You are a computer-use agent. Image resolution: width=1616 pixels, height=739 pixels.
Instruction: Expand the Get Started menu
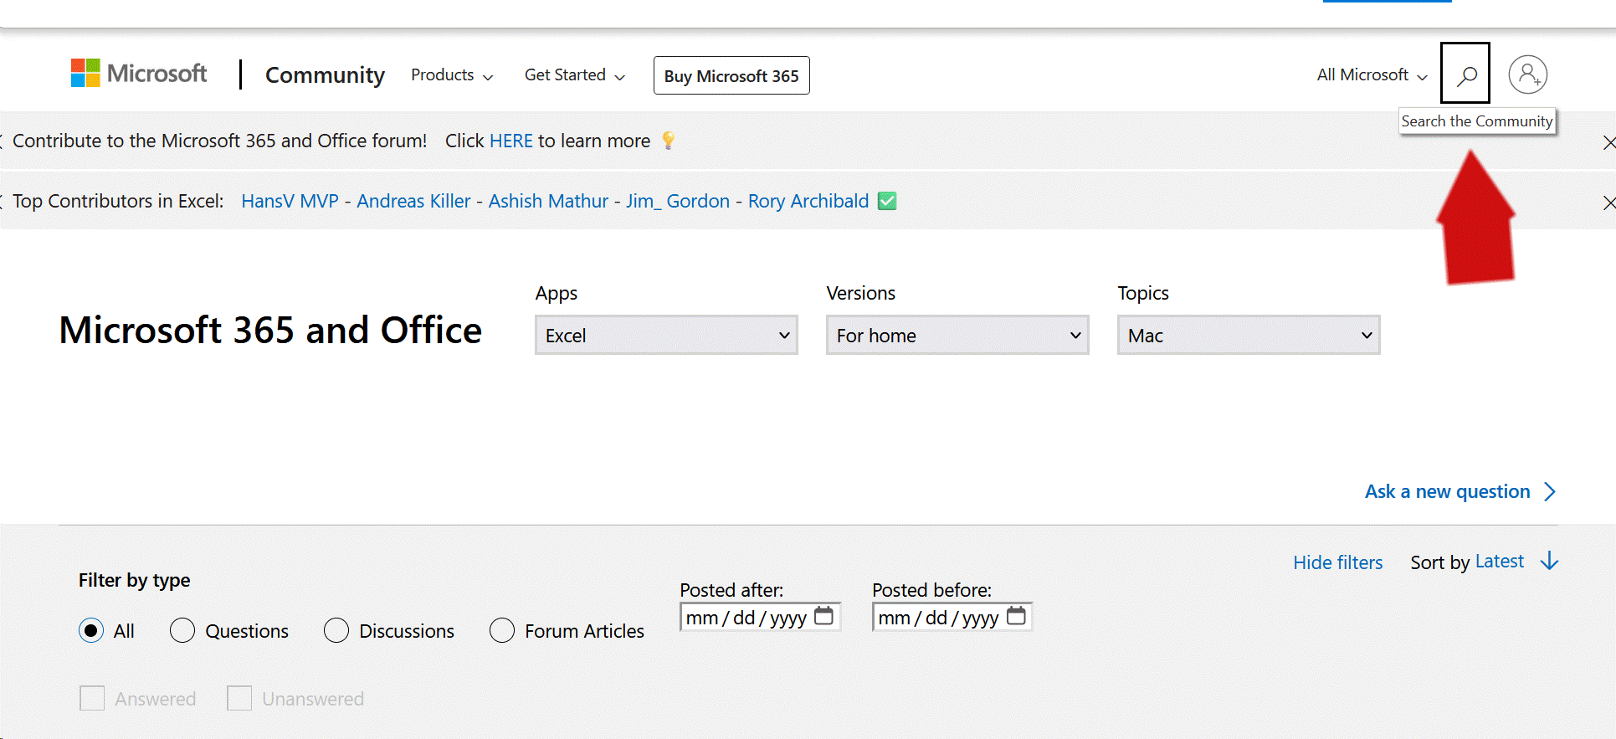(575, 75)
